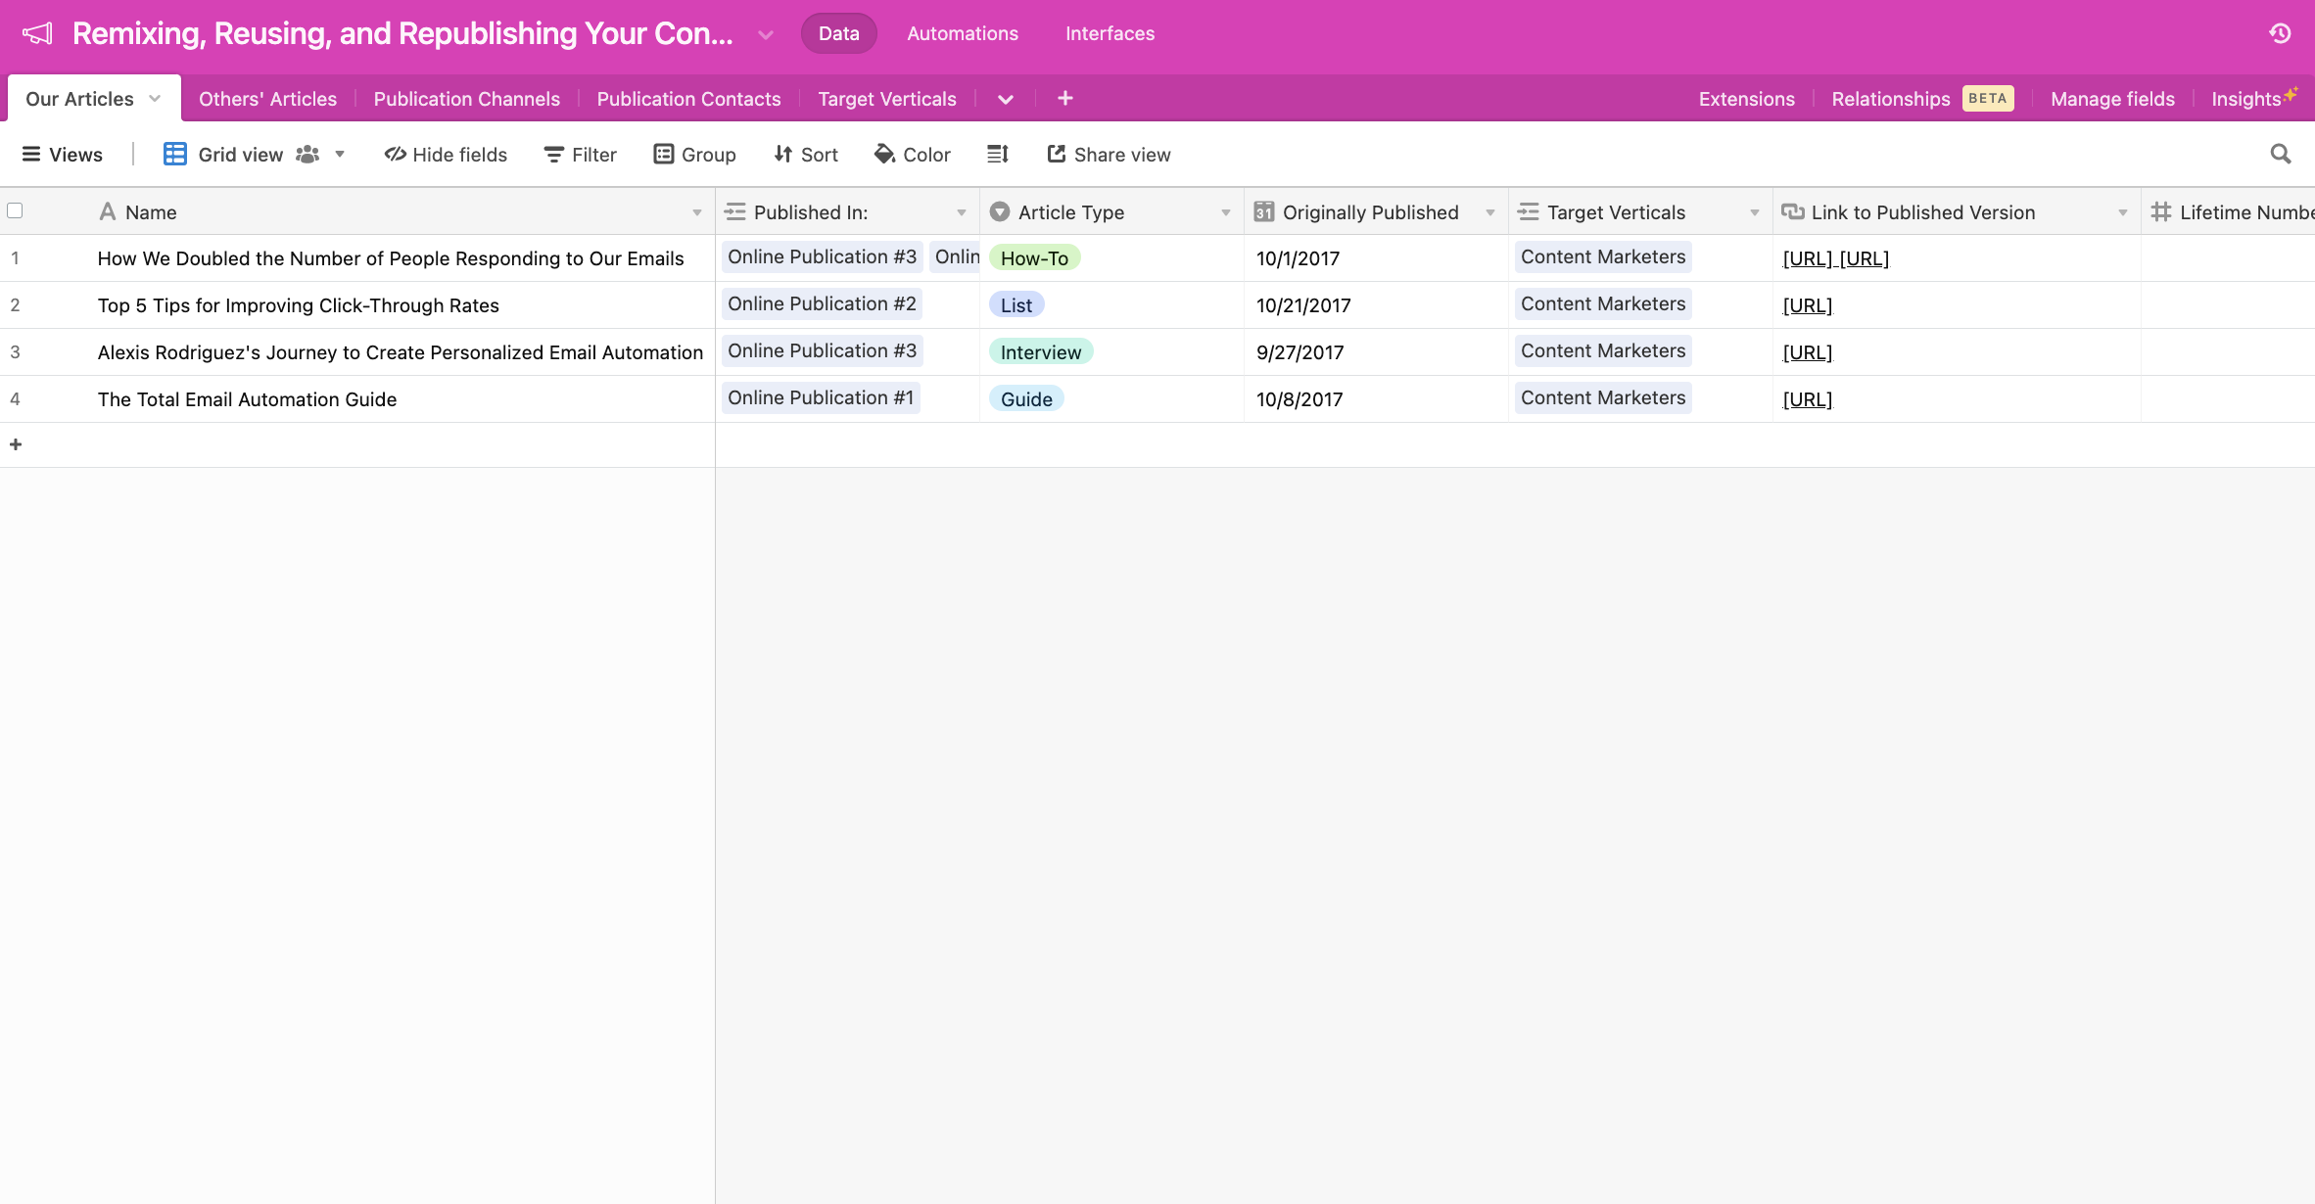Toggle the select all rows checkbox
Image resolution: width=2315 pixels, height=1204 pixels.
click(x=15, y=210)
